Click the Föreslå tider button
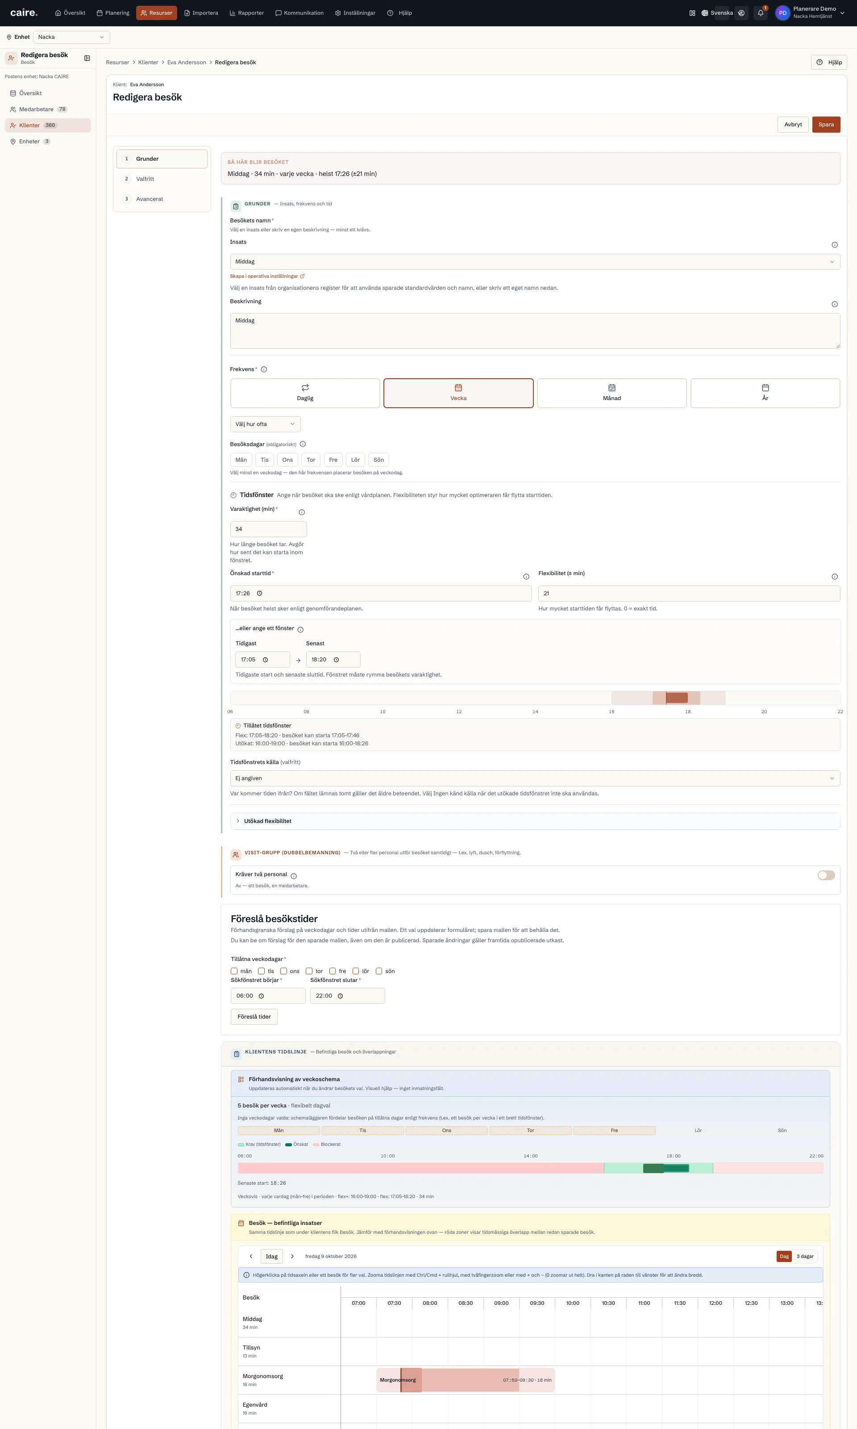The height and width of the screenshot is (1429, 857). (x=254, y=1016)
